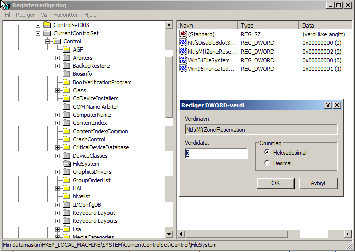This screenshot has height=252, width=355.
Task: Click the CurrentControlSet folder icon
Action: [x=47, y=33]
